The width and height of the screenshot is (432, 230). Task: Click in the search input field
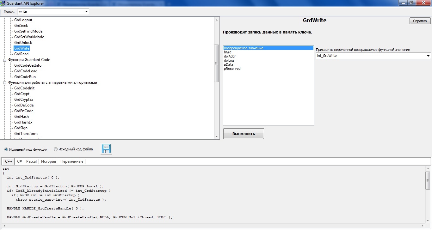[x=51, y=12]
